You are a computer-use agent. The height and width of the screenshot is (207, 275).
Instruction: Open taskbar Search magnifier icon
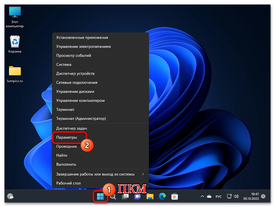coord(113,197)
